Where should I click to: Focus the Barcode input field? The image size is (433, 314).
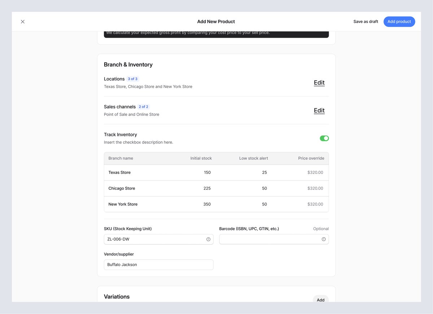point(274,239)
